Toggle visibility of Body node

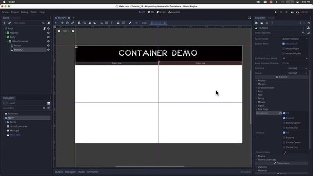tap(48, 37)
